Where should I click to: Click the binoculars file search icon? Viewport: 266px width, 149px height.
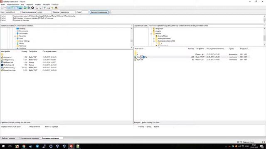click(x=56, y=8)
